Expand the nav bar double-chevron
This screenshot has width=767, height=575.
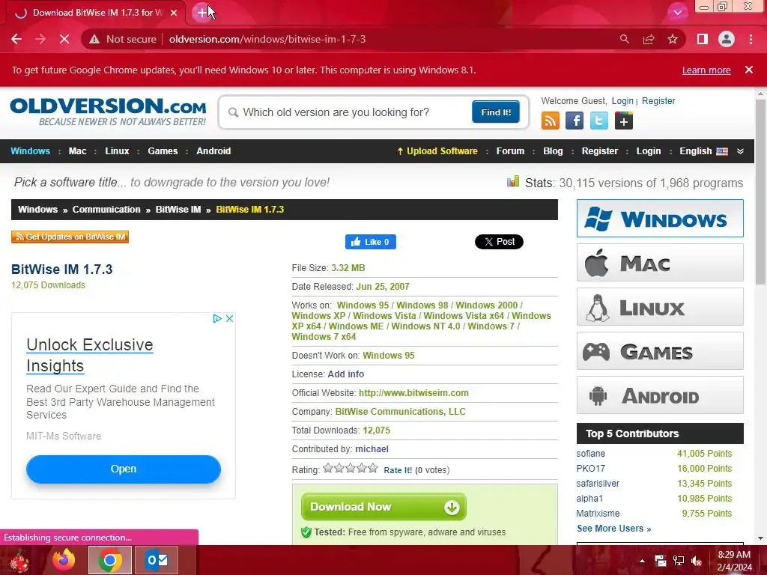pos(740,151)
